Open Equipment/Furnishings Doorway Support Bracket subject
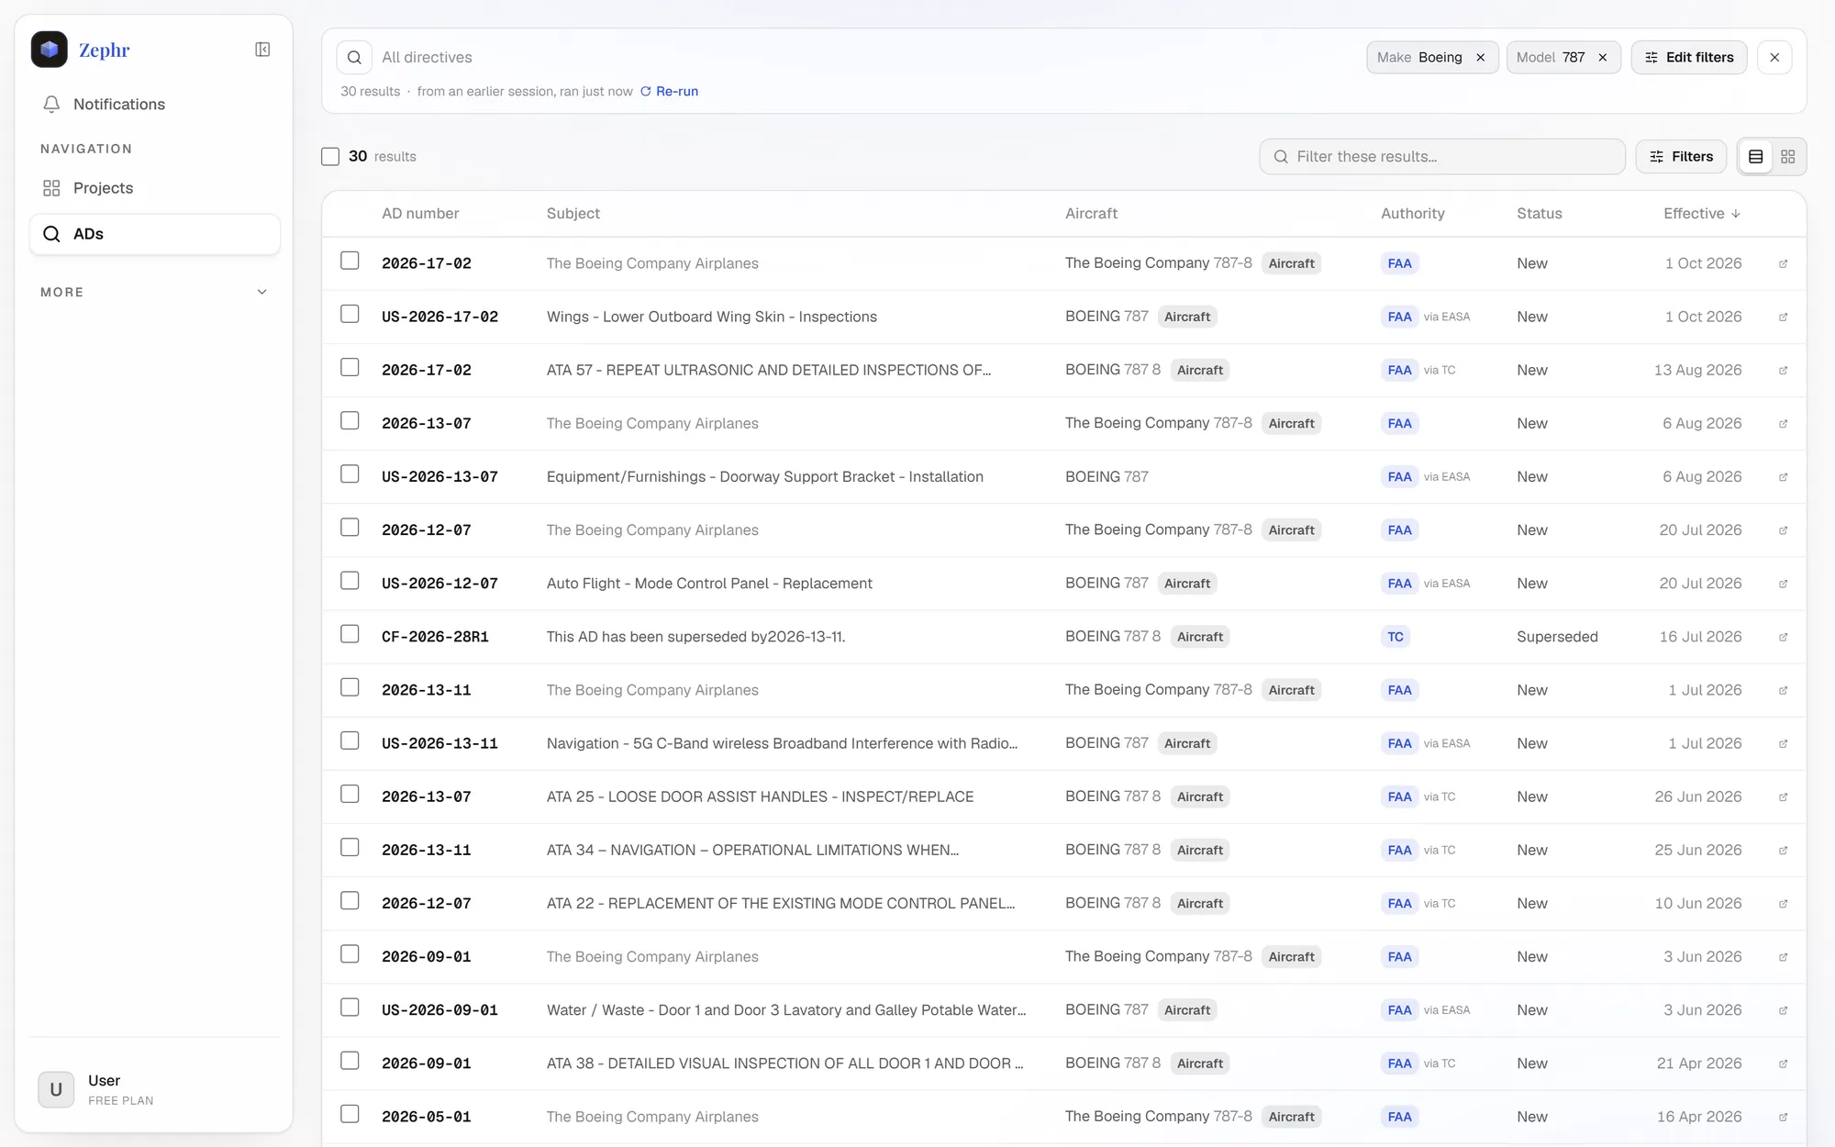Screen dimensions: 1835x1147 coord(765,477)
